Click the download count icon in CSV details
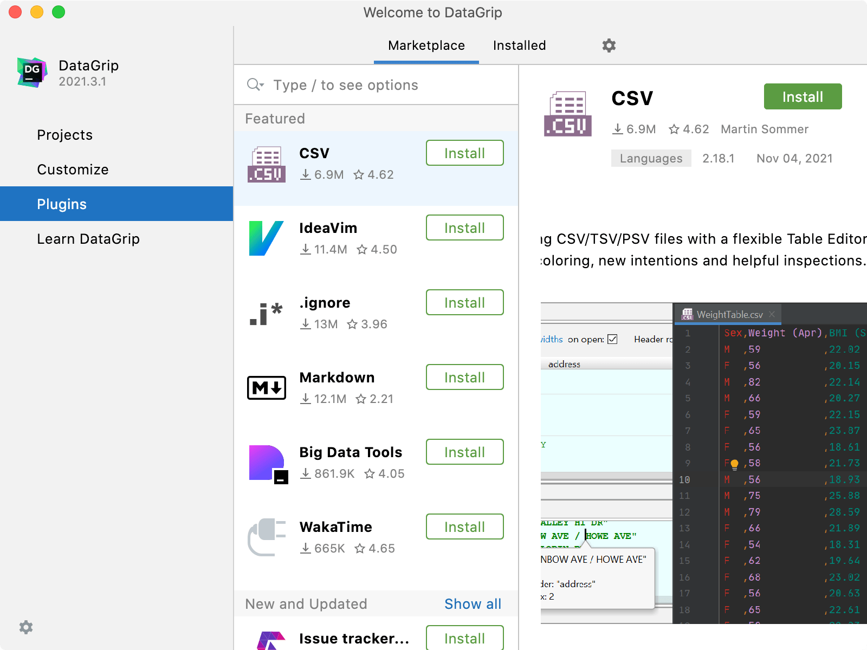This screenshot has height=650, width=867. point(618,129)
